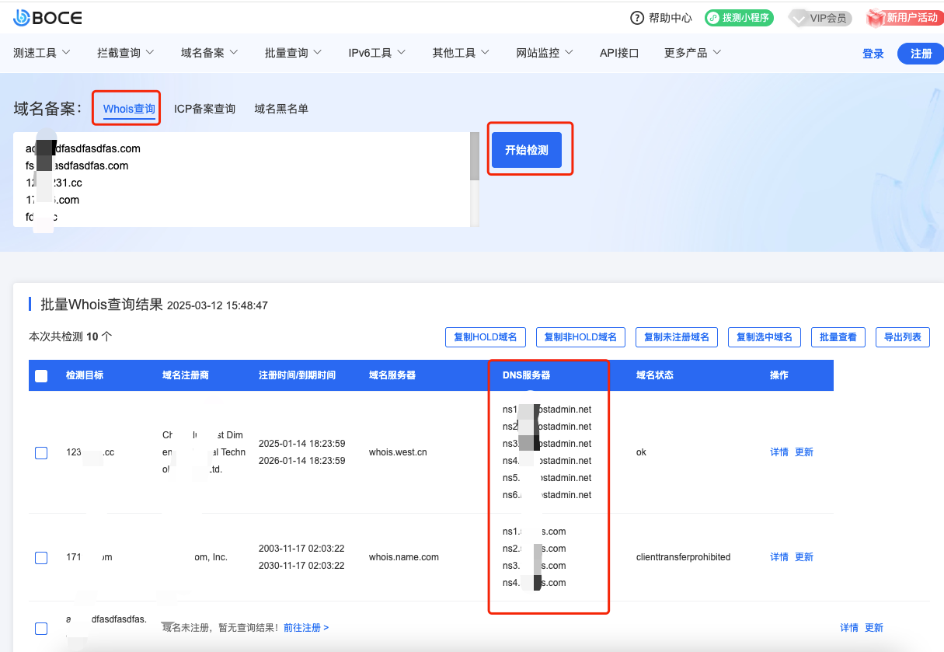Expand the 拦截查询 dropdown menu
944x652 pixels.
125,53
